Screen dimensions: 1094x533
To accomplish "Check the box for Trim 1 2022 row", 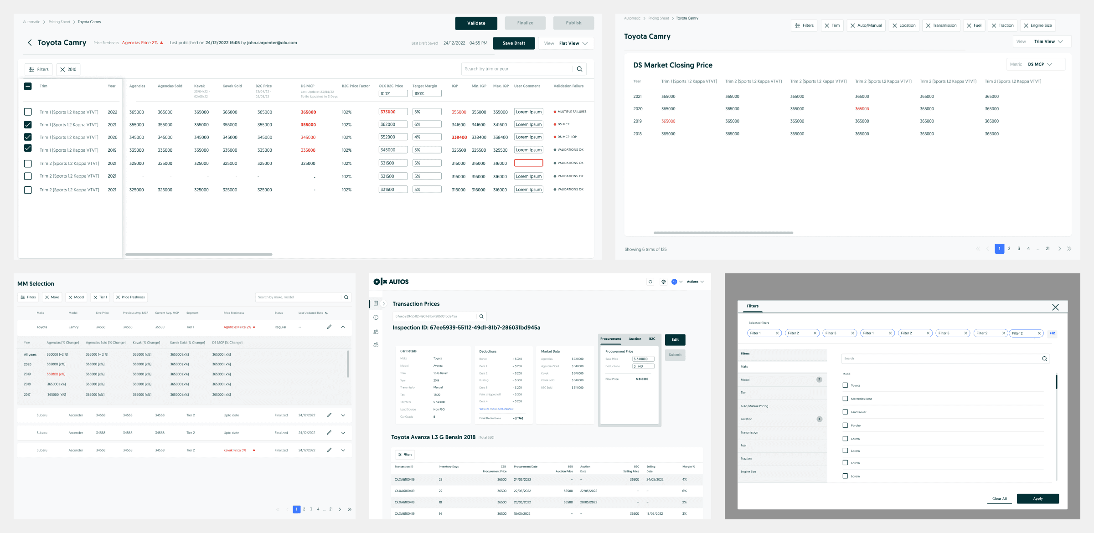I will tap(28, 112).
